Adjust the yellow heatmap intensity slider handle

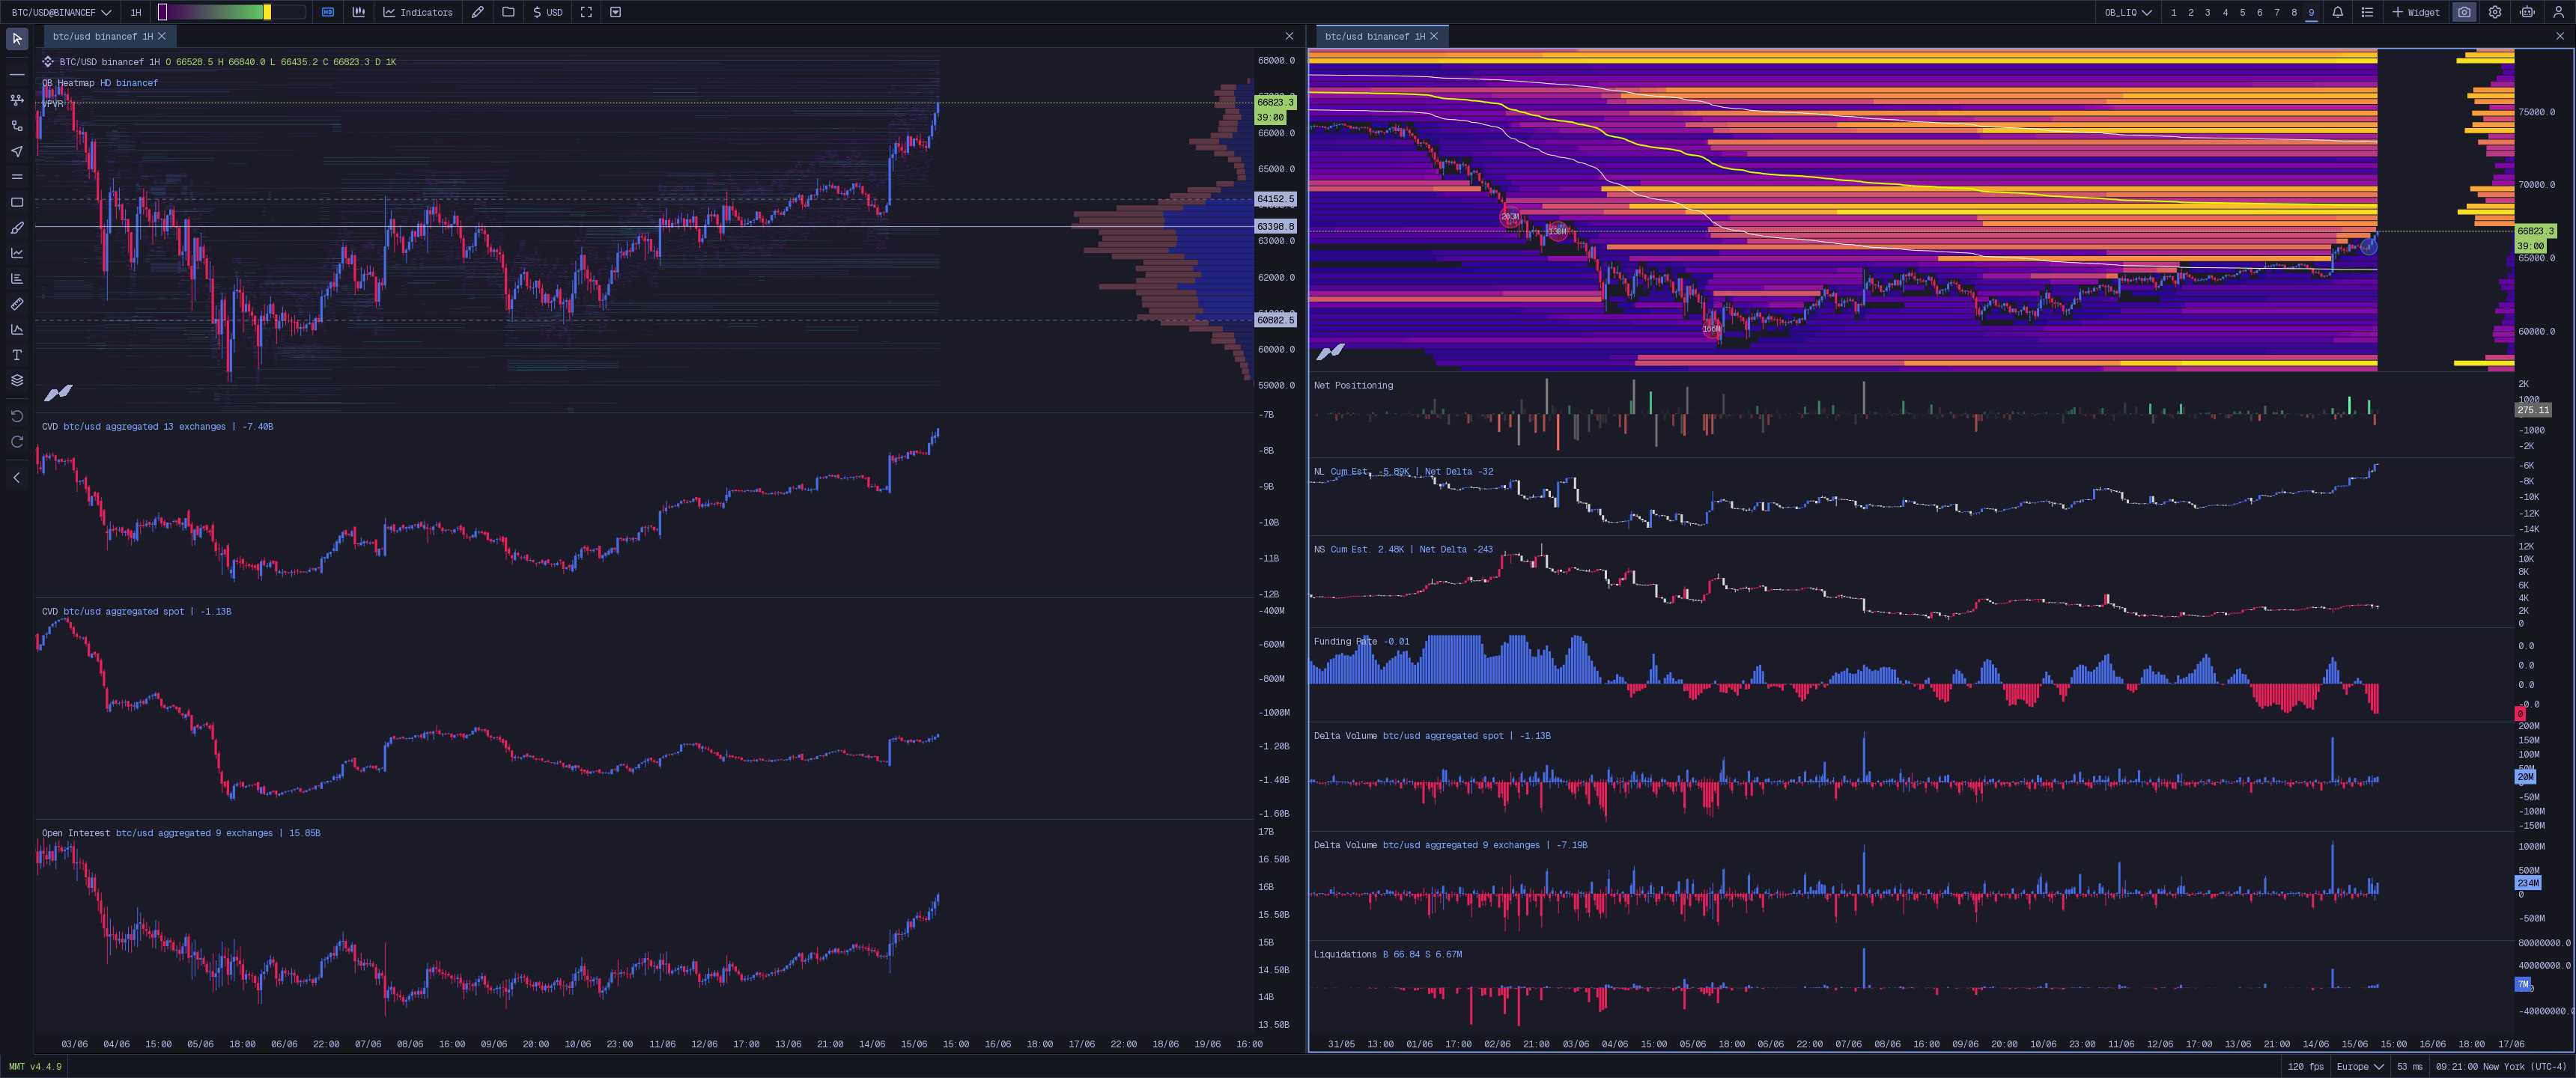pyautogui.click(x=267, y=12)
